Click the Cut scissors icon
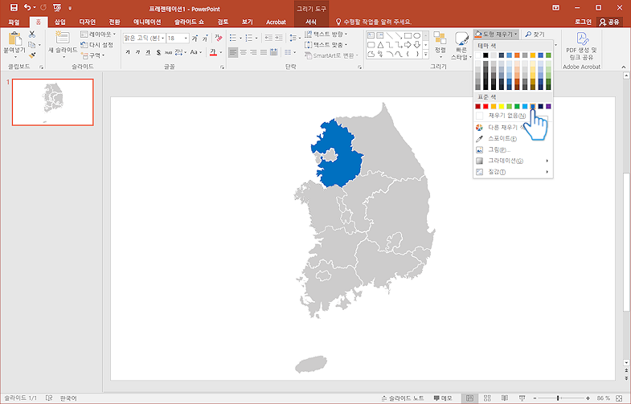The height and width of the screenshot is (404, 631). (32, 35)
